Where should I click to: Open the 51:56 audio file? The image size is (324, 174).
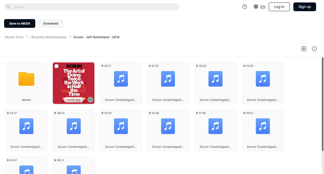click(x=215, y=130)
